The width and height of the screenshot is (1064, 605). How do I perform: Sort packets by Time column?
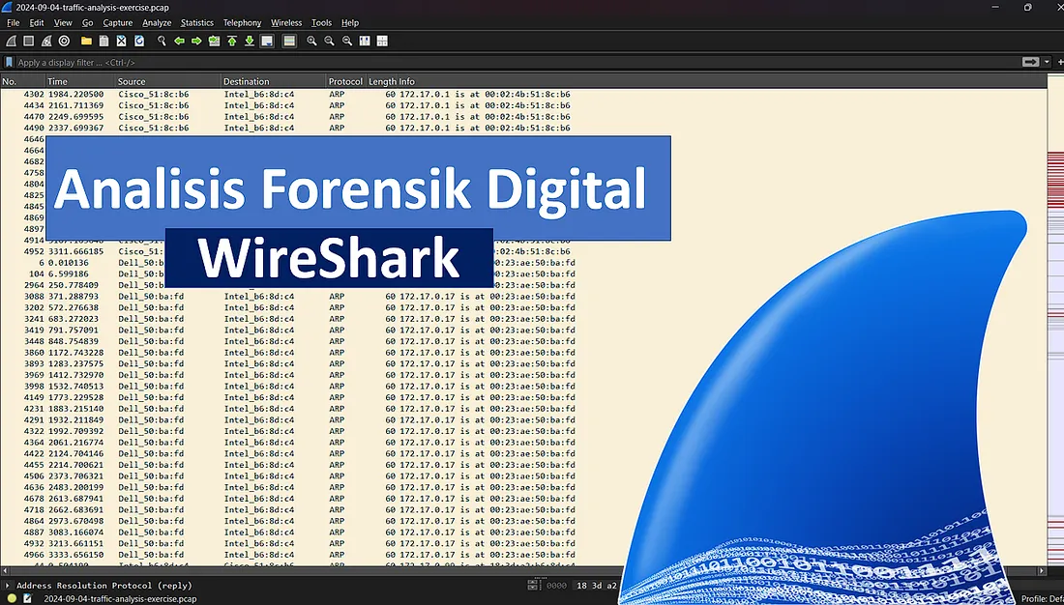point(80,81)
